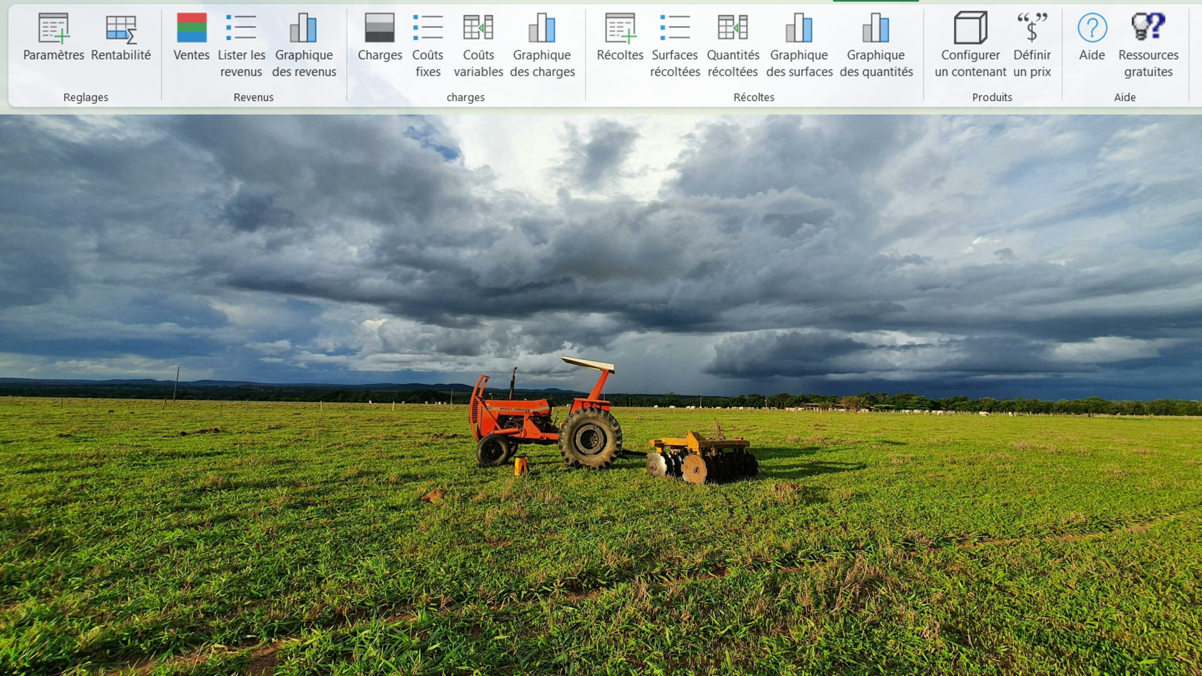Click the tractor background image
This screenshot has height=676, width=1202.
[x=545, y=422]
